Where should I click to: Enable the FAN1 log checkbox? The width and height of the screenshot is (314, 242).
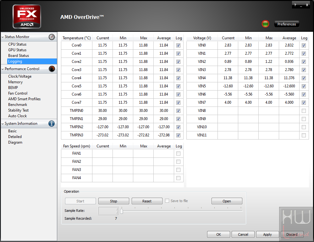pyautogui.click(x=178, y=153)
